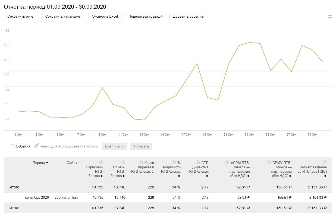Show help for % видимости RTB-блоков
The height and width of the screenshot is (215, 336).
(174, 163)
